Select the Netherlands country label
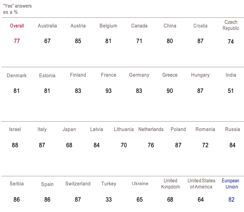The image size is (244, 212). tap(151, 130)
